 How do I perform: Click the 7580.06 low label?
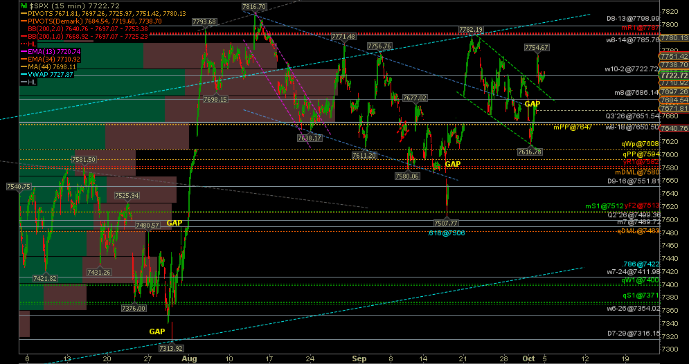click(x=407, y=176)
